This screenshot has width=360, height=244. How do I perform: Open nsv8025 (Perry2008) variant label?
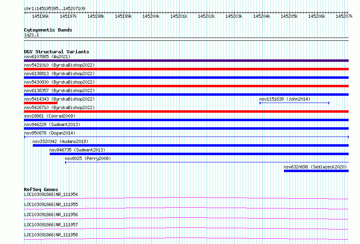pos(88,158)
